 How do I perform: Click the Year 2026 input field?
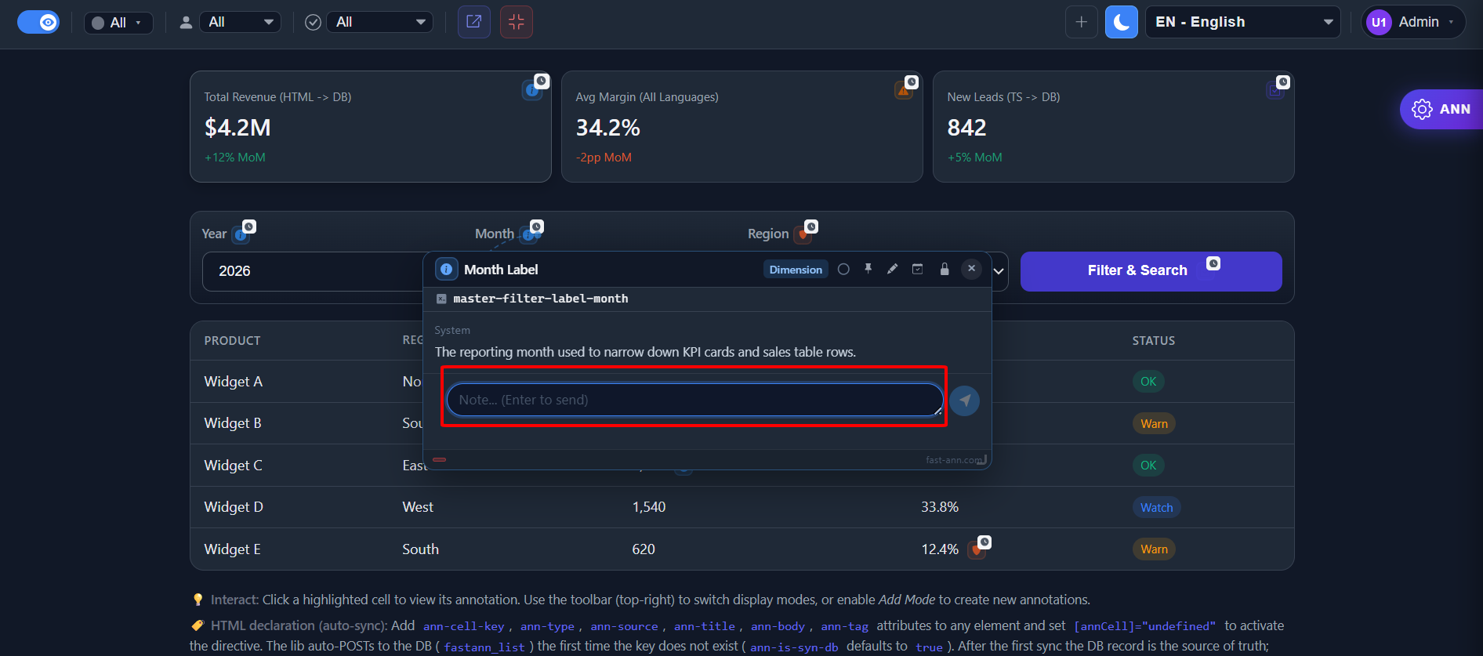point(314,271)
